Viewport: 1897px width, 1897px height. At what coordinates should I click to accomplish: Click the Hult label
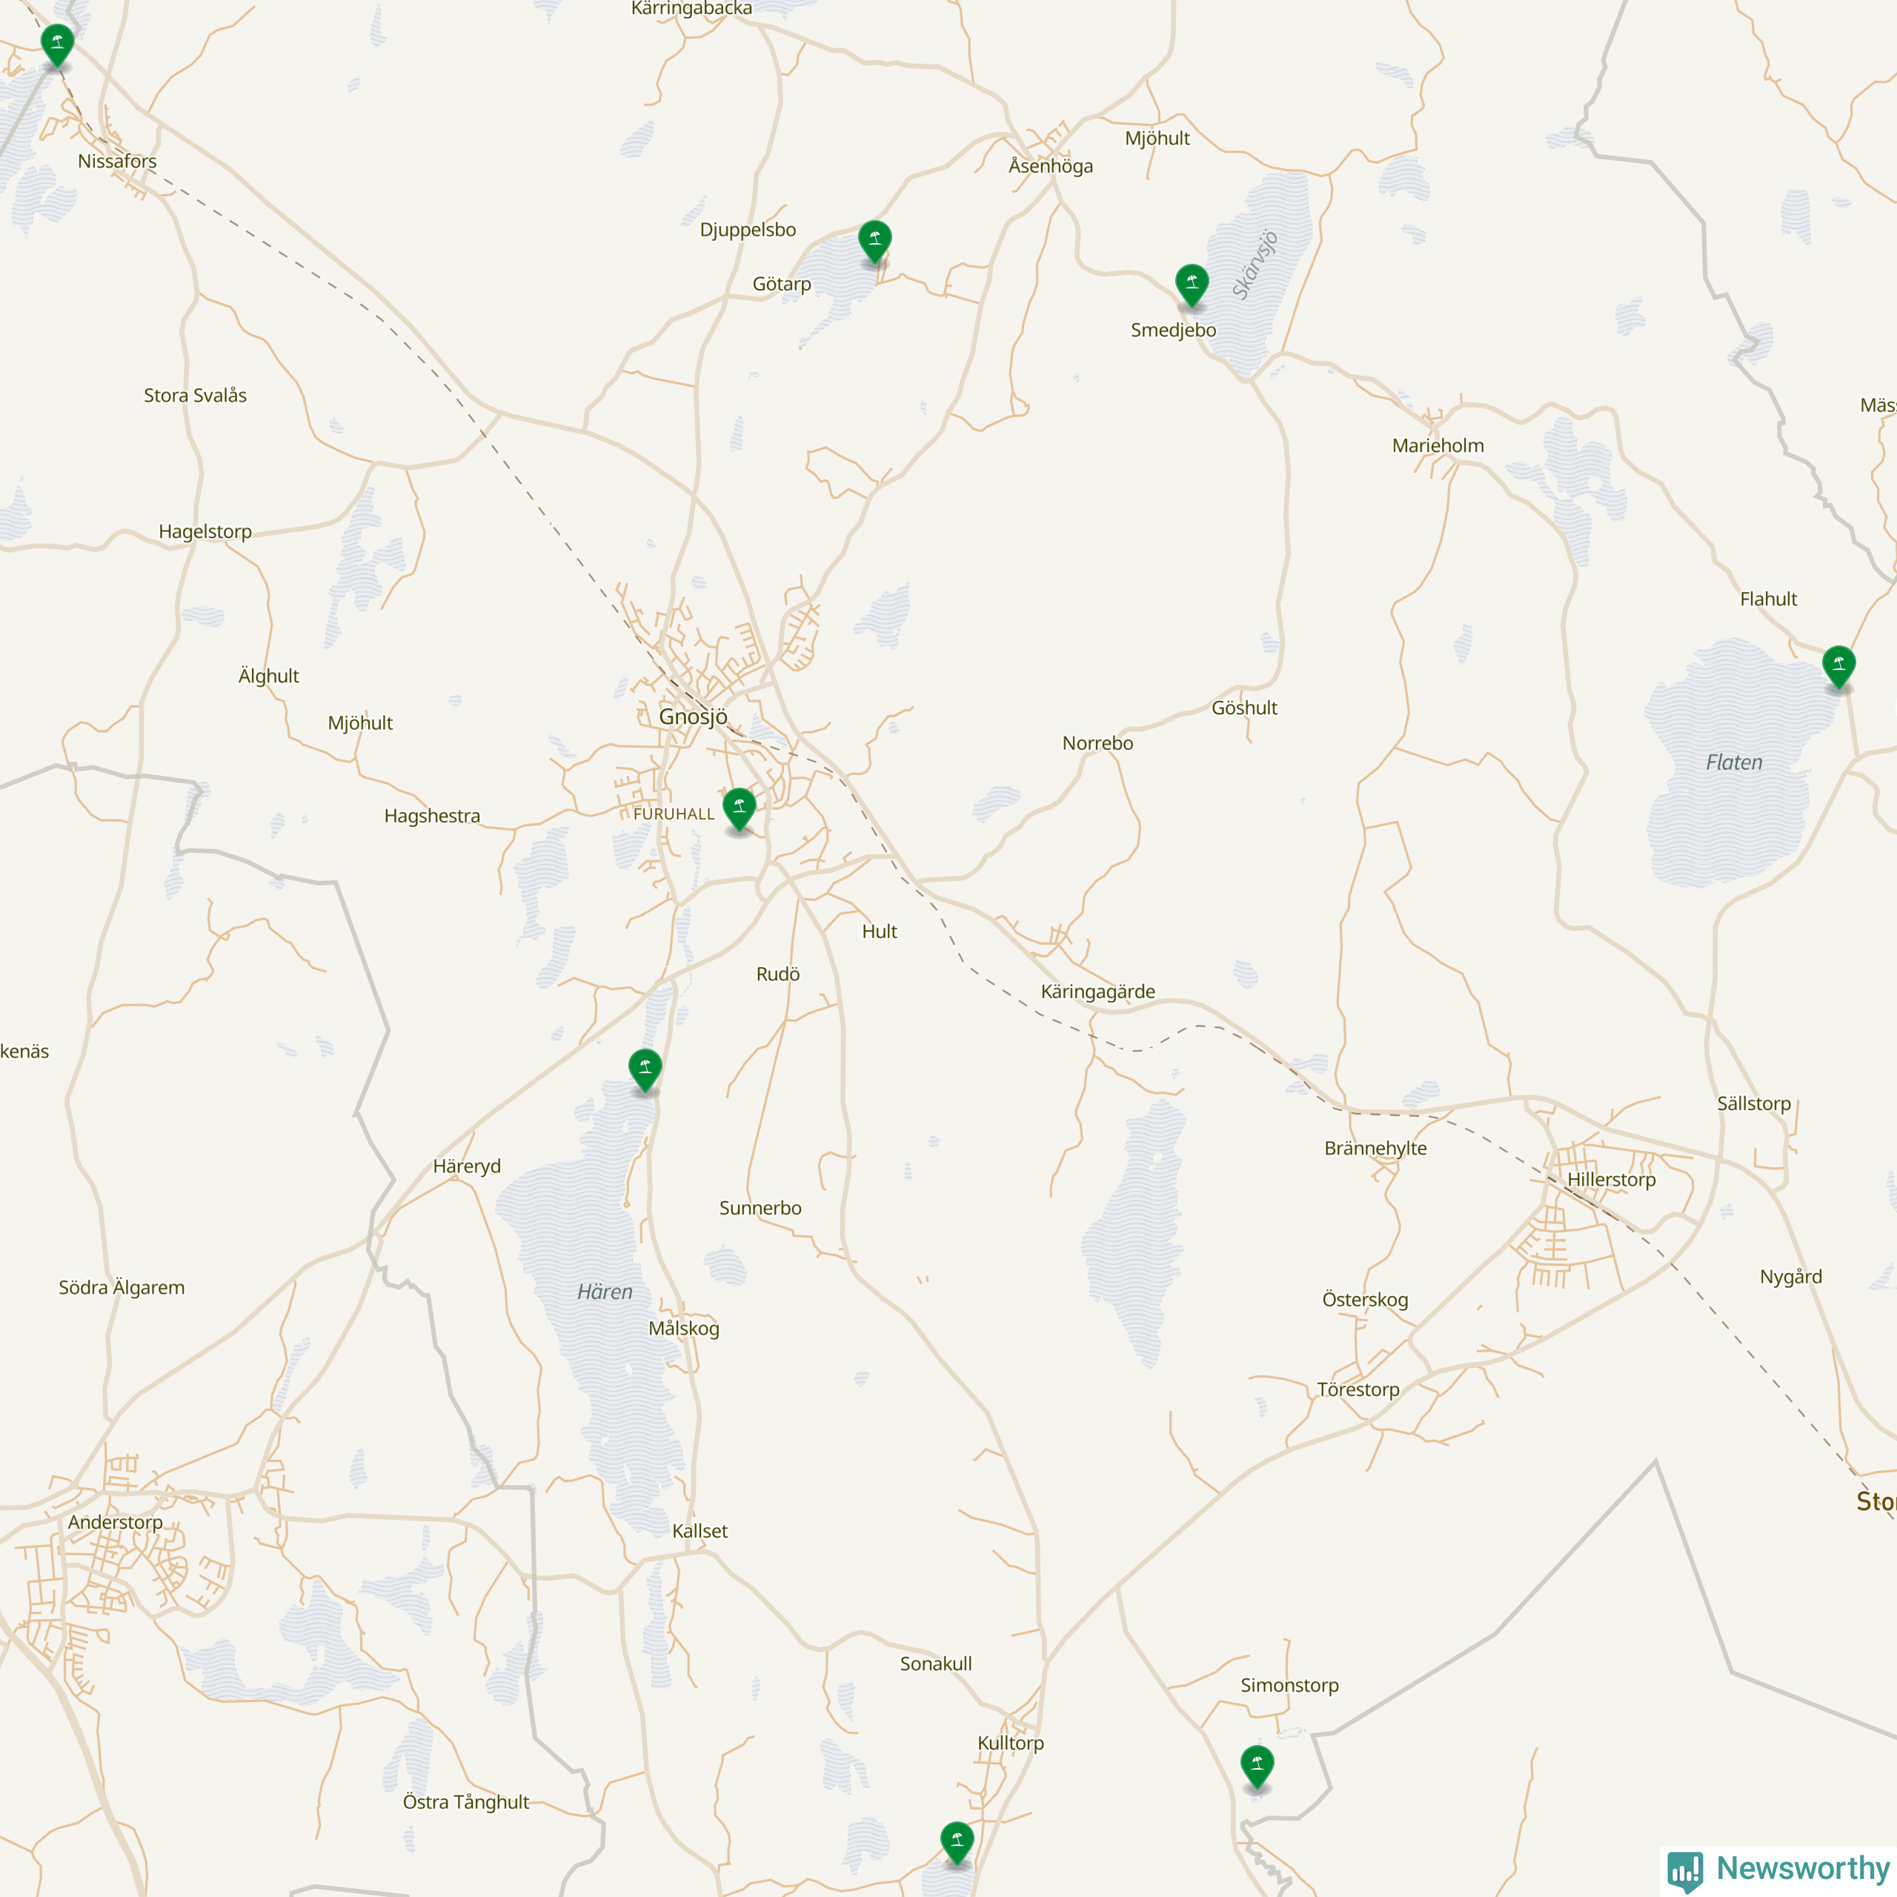tap(880, 931)
